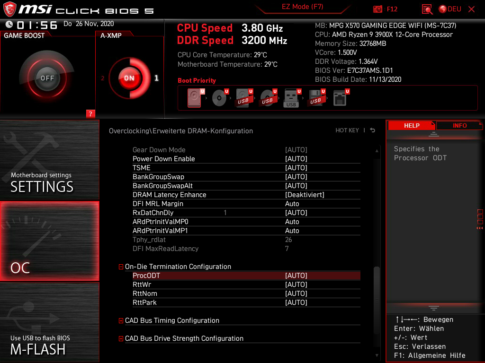Open the SETTINGS motherboard section

click(49, 160)
